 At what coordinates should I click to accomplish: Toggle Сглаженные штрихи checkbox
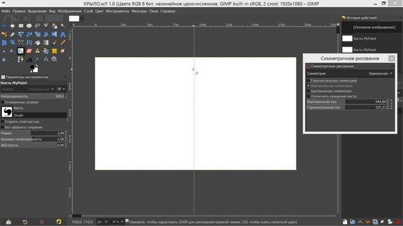[x=3, y=102]
